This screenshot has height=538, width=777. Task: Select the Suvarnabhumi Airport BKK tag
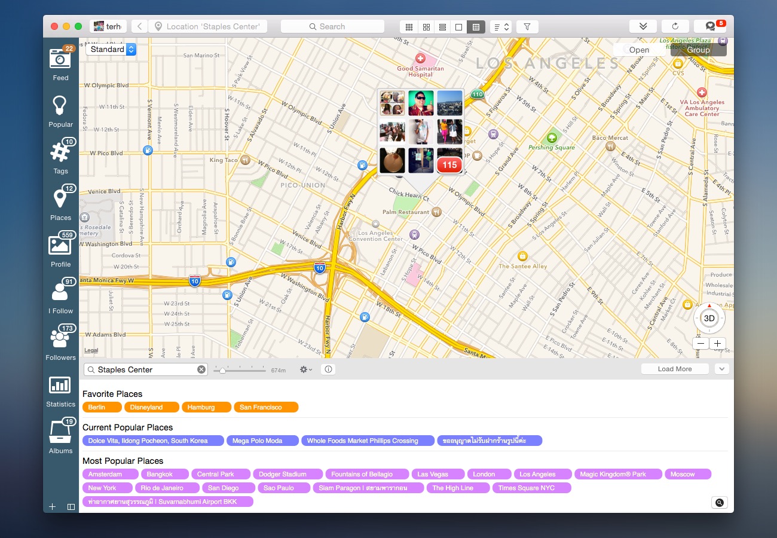pos(168,502)
